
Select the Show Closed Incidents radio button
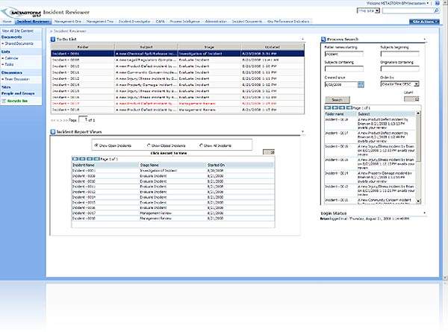coord(148,145)
